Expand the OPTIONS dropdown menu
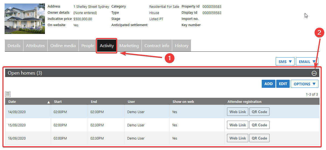 [x=304, y=84]
